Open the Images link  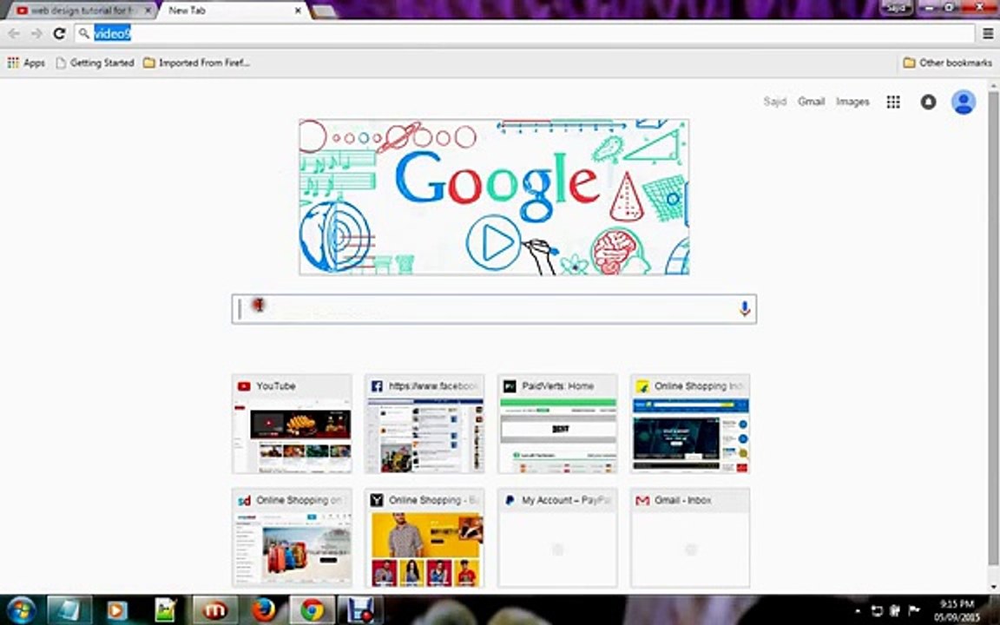pyautogui.click(x=852, y=102)
